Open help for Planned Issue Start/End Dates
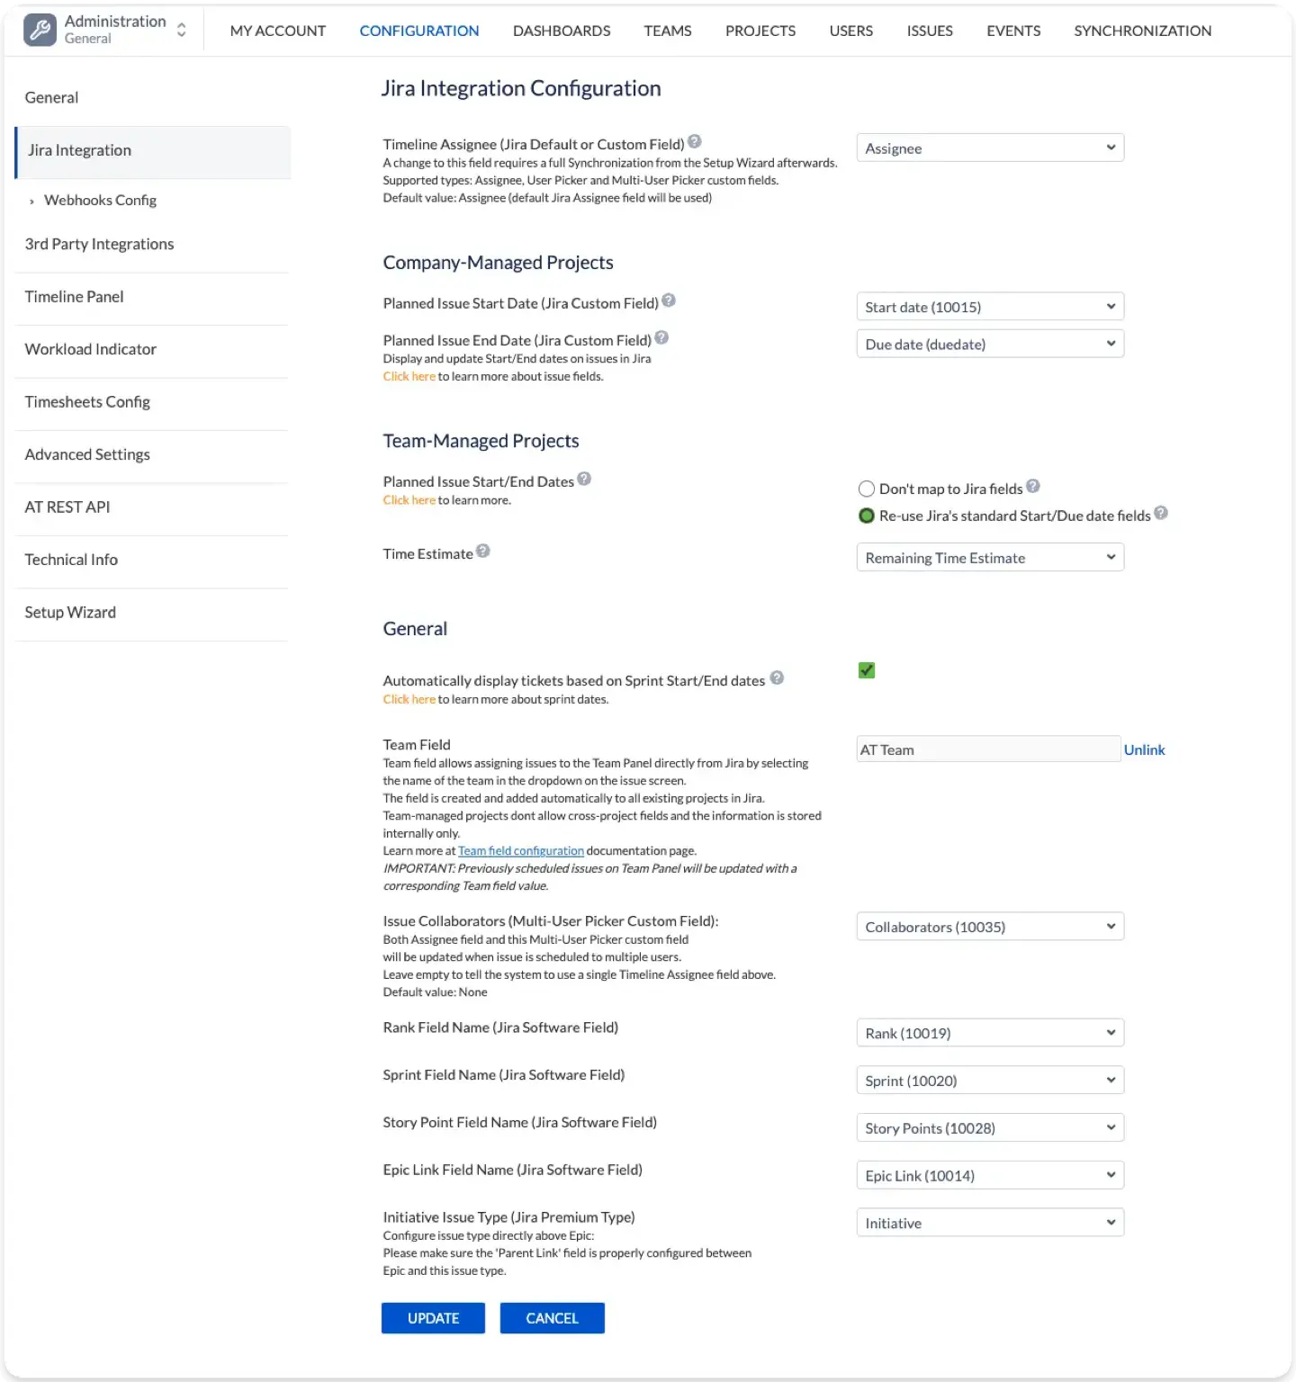 [x=585, y=479]
